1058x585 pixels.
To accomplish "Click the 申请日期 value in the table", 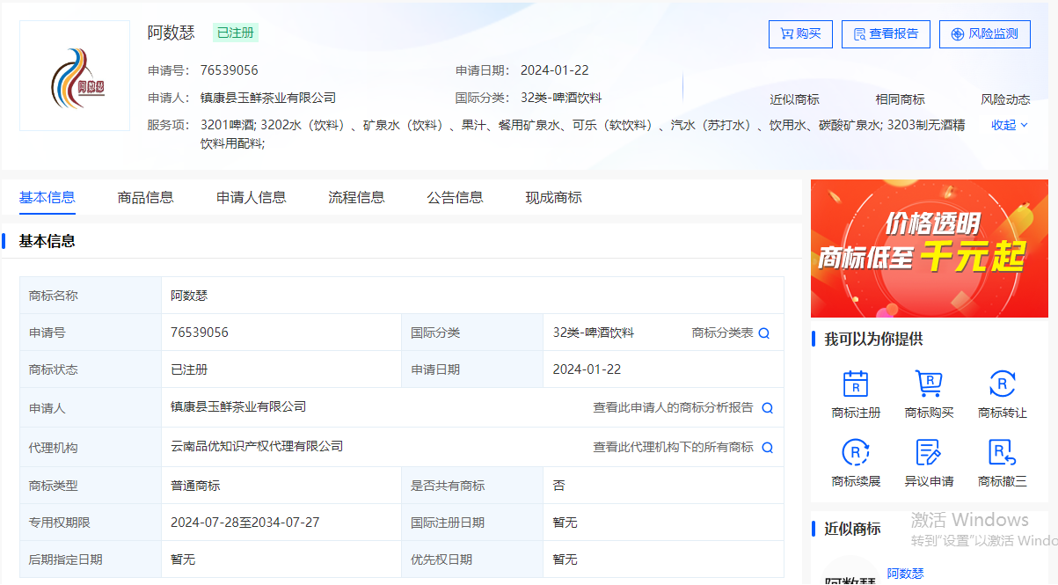I will coord(587,369).
